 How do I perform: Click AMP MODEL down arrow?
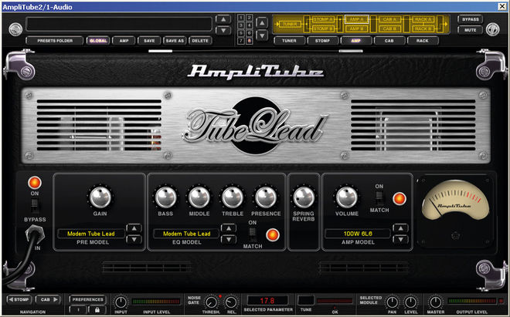coord(400,240)
